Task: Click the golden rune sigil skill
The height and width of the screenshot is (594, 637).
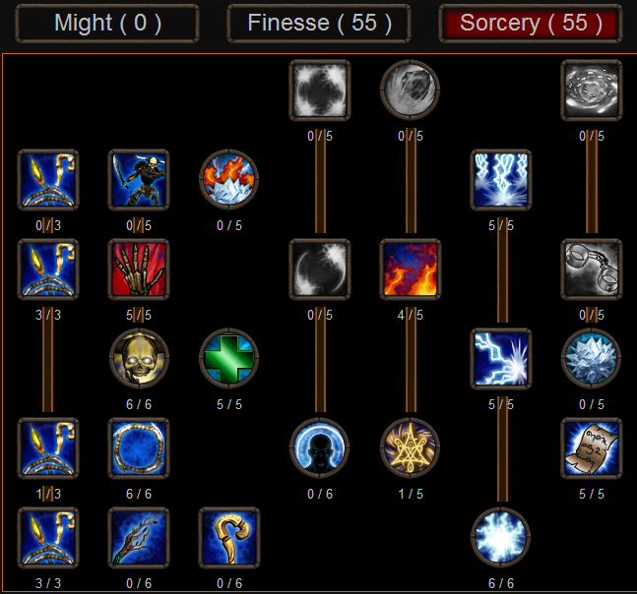Action: [x=411, y=448]
